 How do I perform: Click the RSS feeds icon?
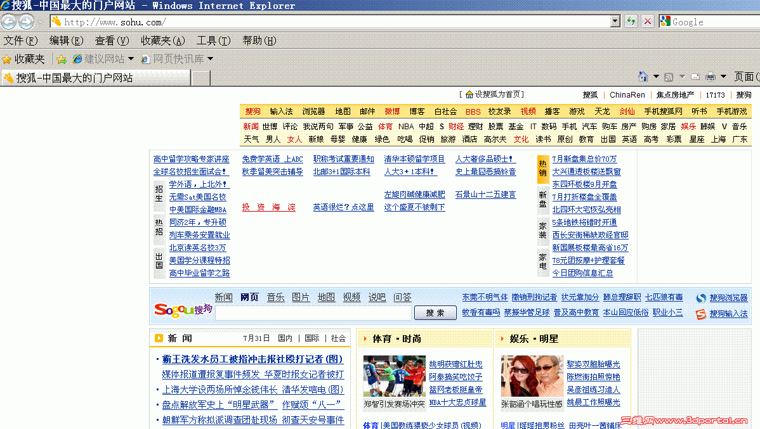669,77
